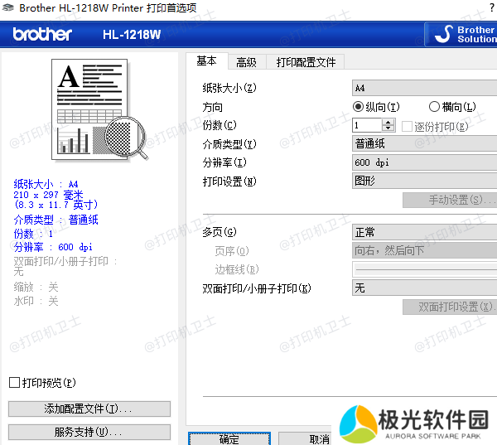The image size is (497, 445).
Task: Open the 纸张大小 dropdown showing A4
Action: [424, 88]
